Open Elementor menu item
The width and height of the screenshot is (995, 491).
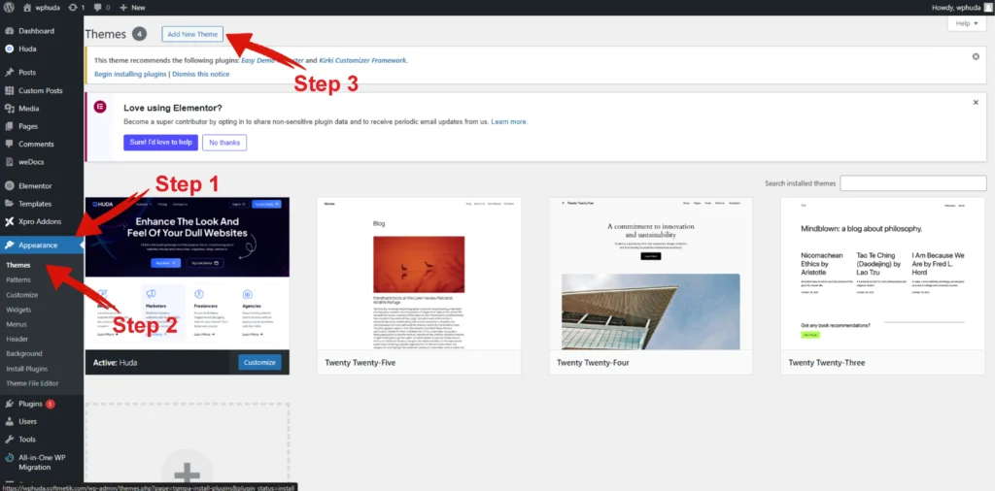coord(35,185)
